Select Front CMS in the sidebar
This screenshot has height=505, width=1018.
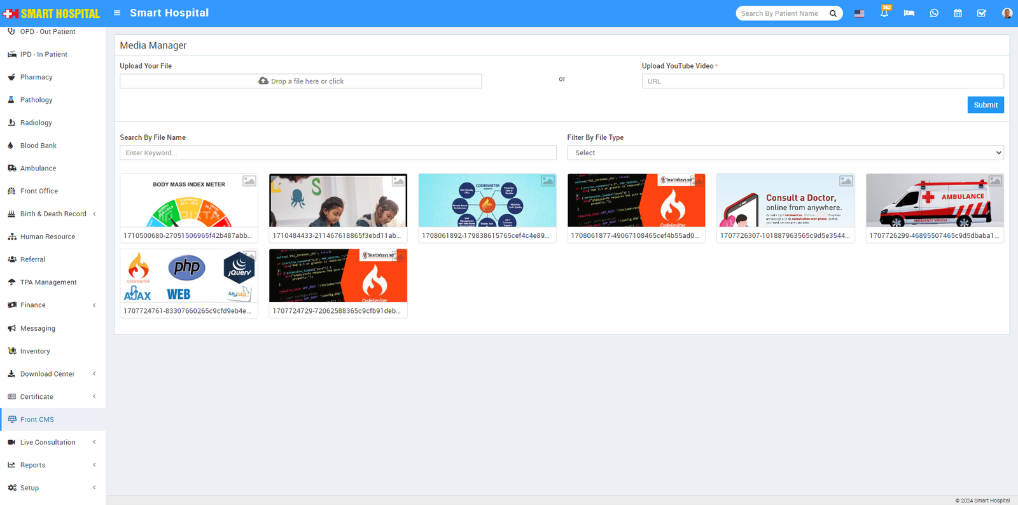point(37,420)
